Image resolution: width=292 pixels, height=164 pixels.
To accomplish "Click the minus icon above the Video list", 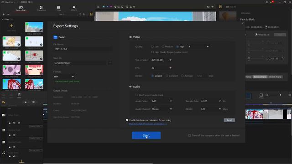I will 8,14.
